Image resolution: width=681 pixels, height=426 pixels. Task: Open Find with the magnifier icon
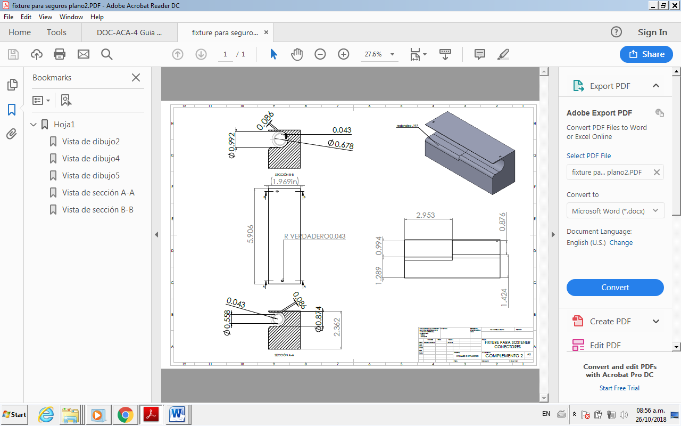[106, 54]
